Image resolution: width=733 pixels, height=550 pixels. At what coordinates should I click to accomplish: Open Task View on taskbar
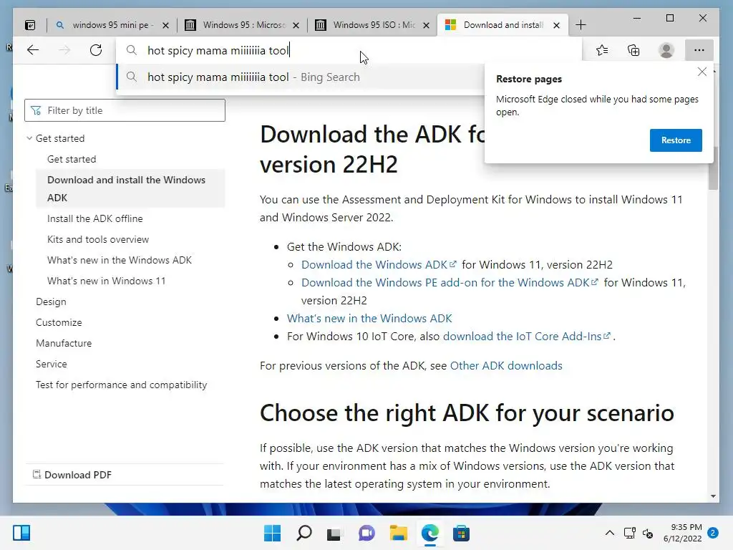(x=334, y=534)
